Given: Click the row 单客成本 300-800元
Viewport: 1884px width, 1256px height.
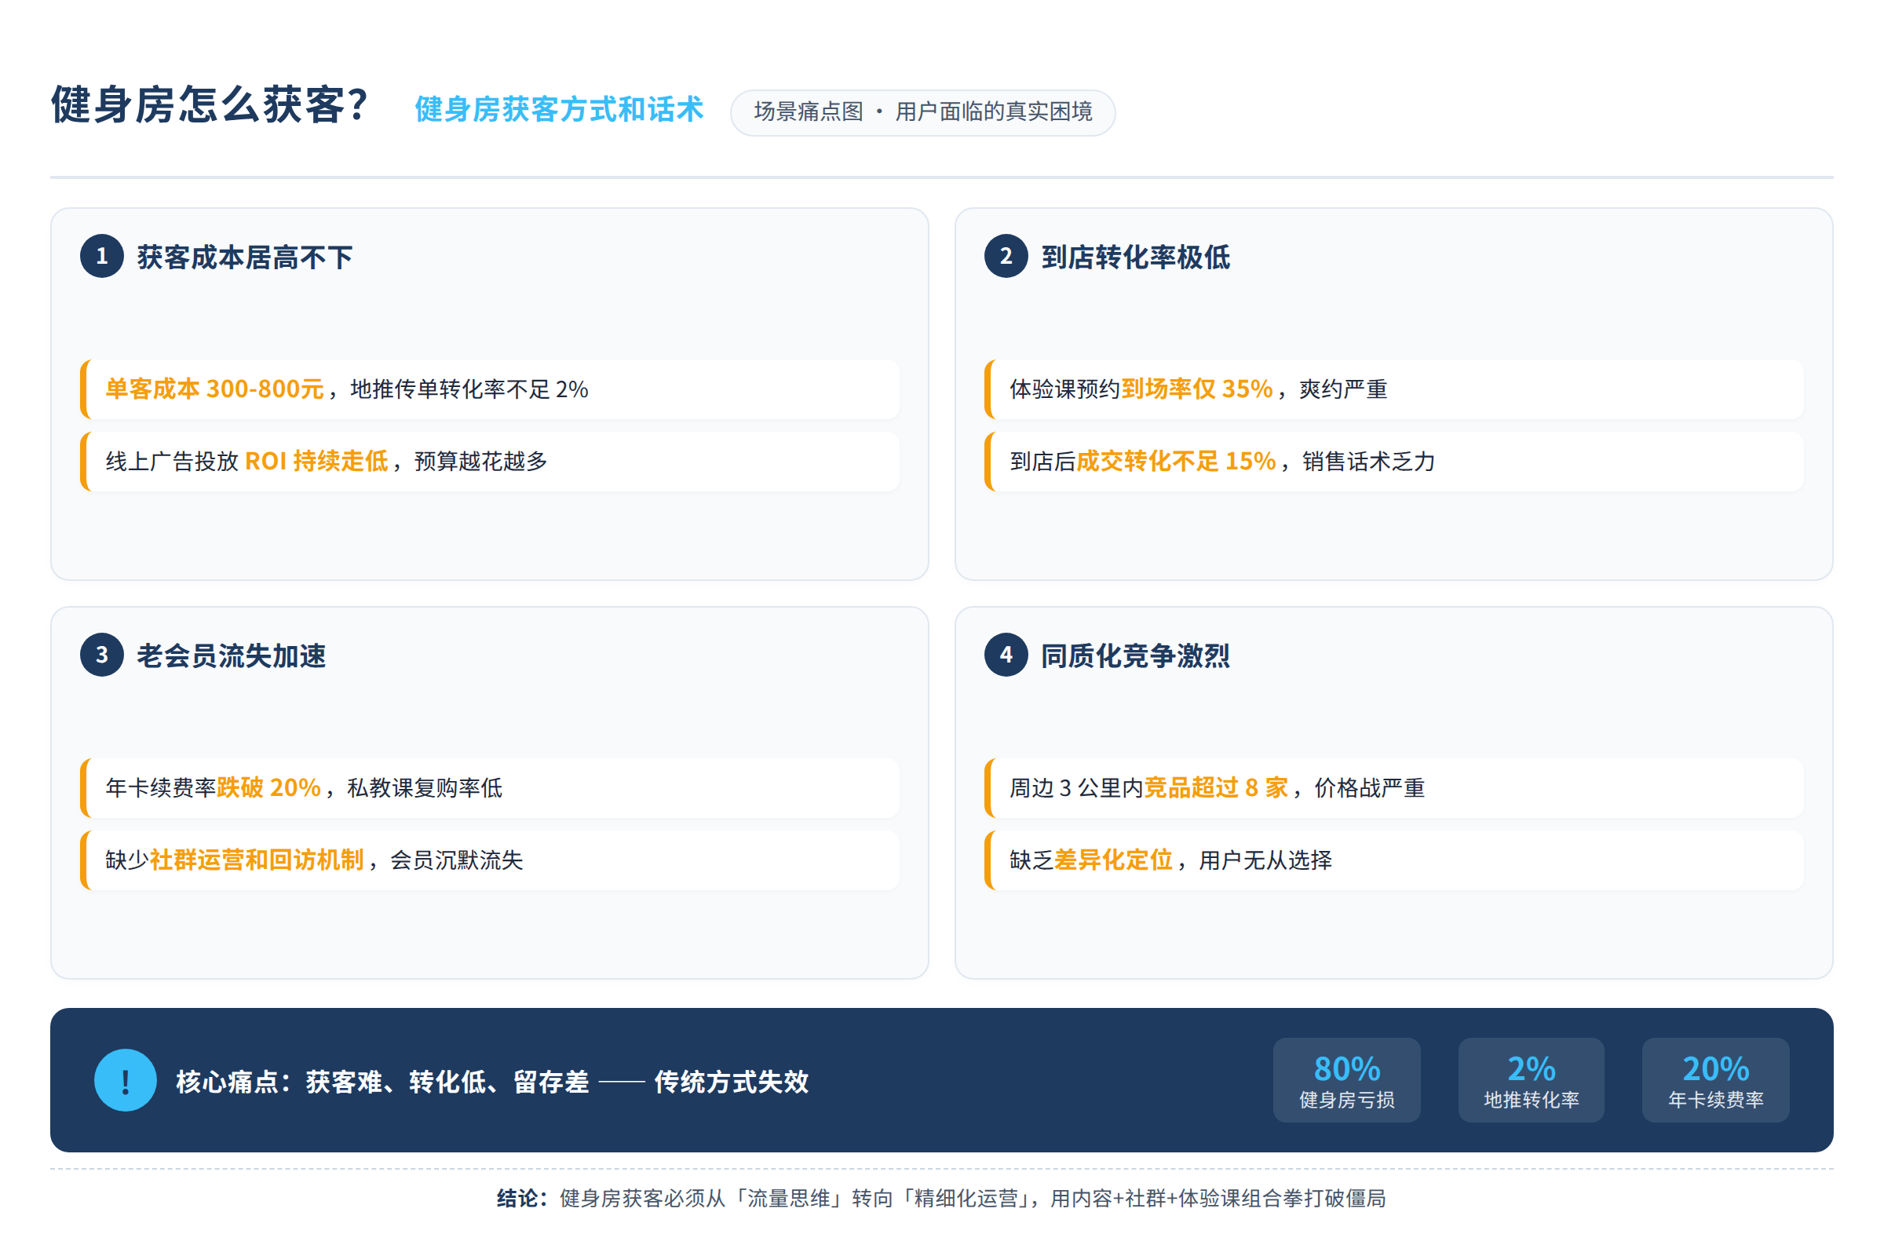Looking at the screenshot, I should click(489, 389).
